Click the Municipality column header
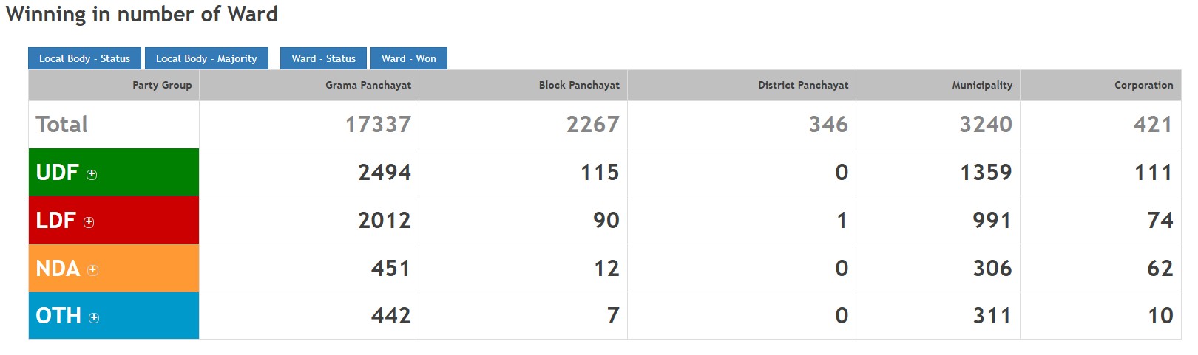The height and width of the screenshot is (355, 1198). [x=981, y=85]
